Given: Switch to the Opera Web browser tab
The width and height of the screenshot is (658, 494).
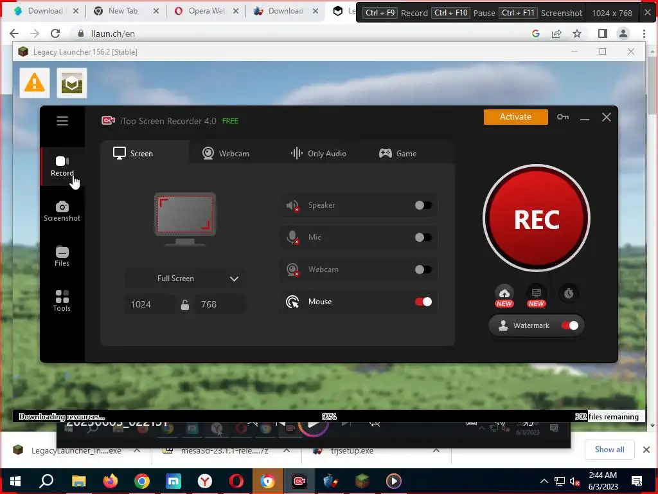Looking at the screenshot, I should 206,11.
